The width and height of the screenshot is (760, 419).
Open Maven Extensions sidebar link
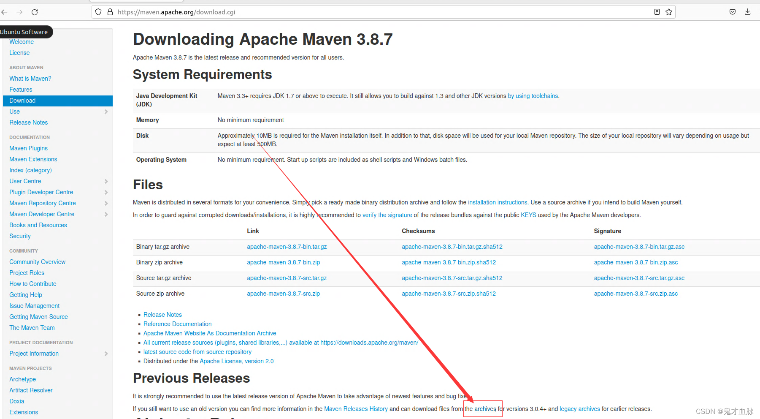coord(33,159)
